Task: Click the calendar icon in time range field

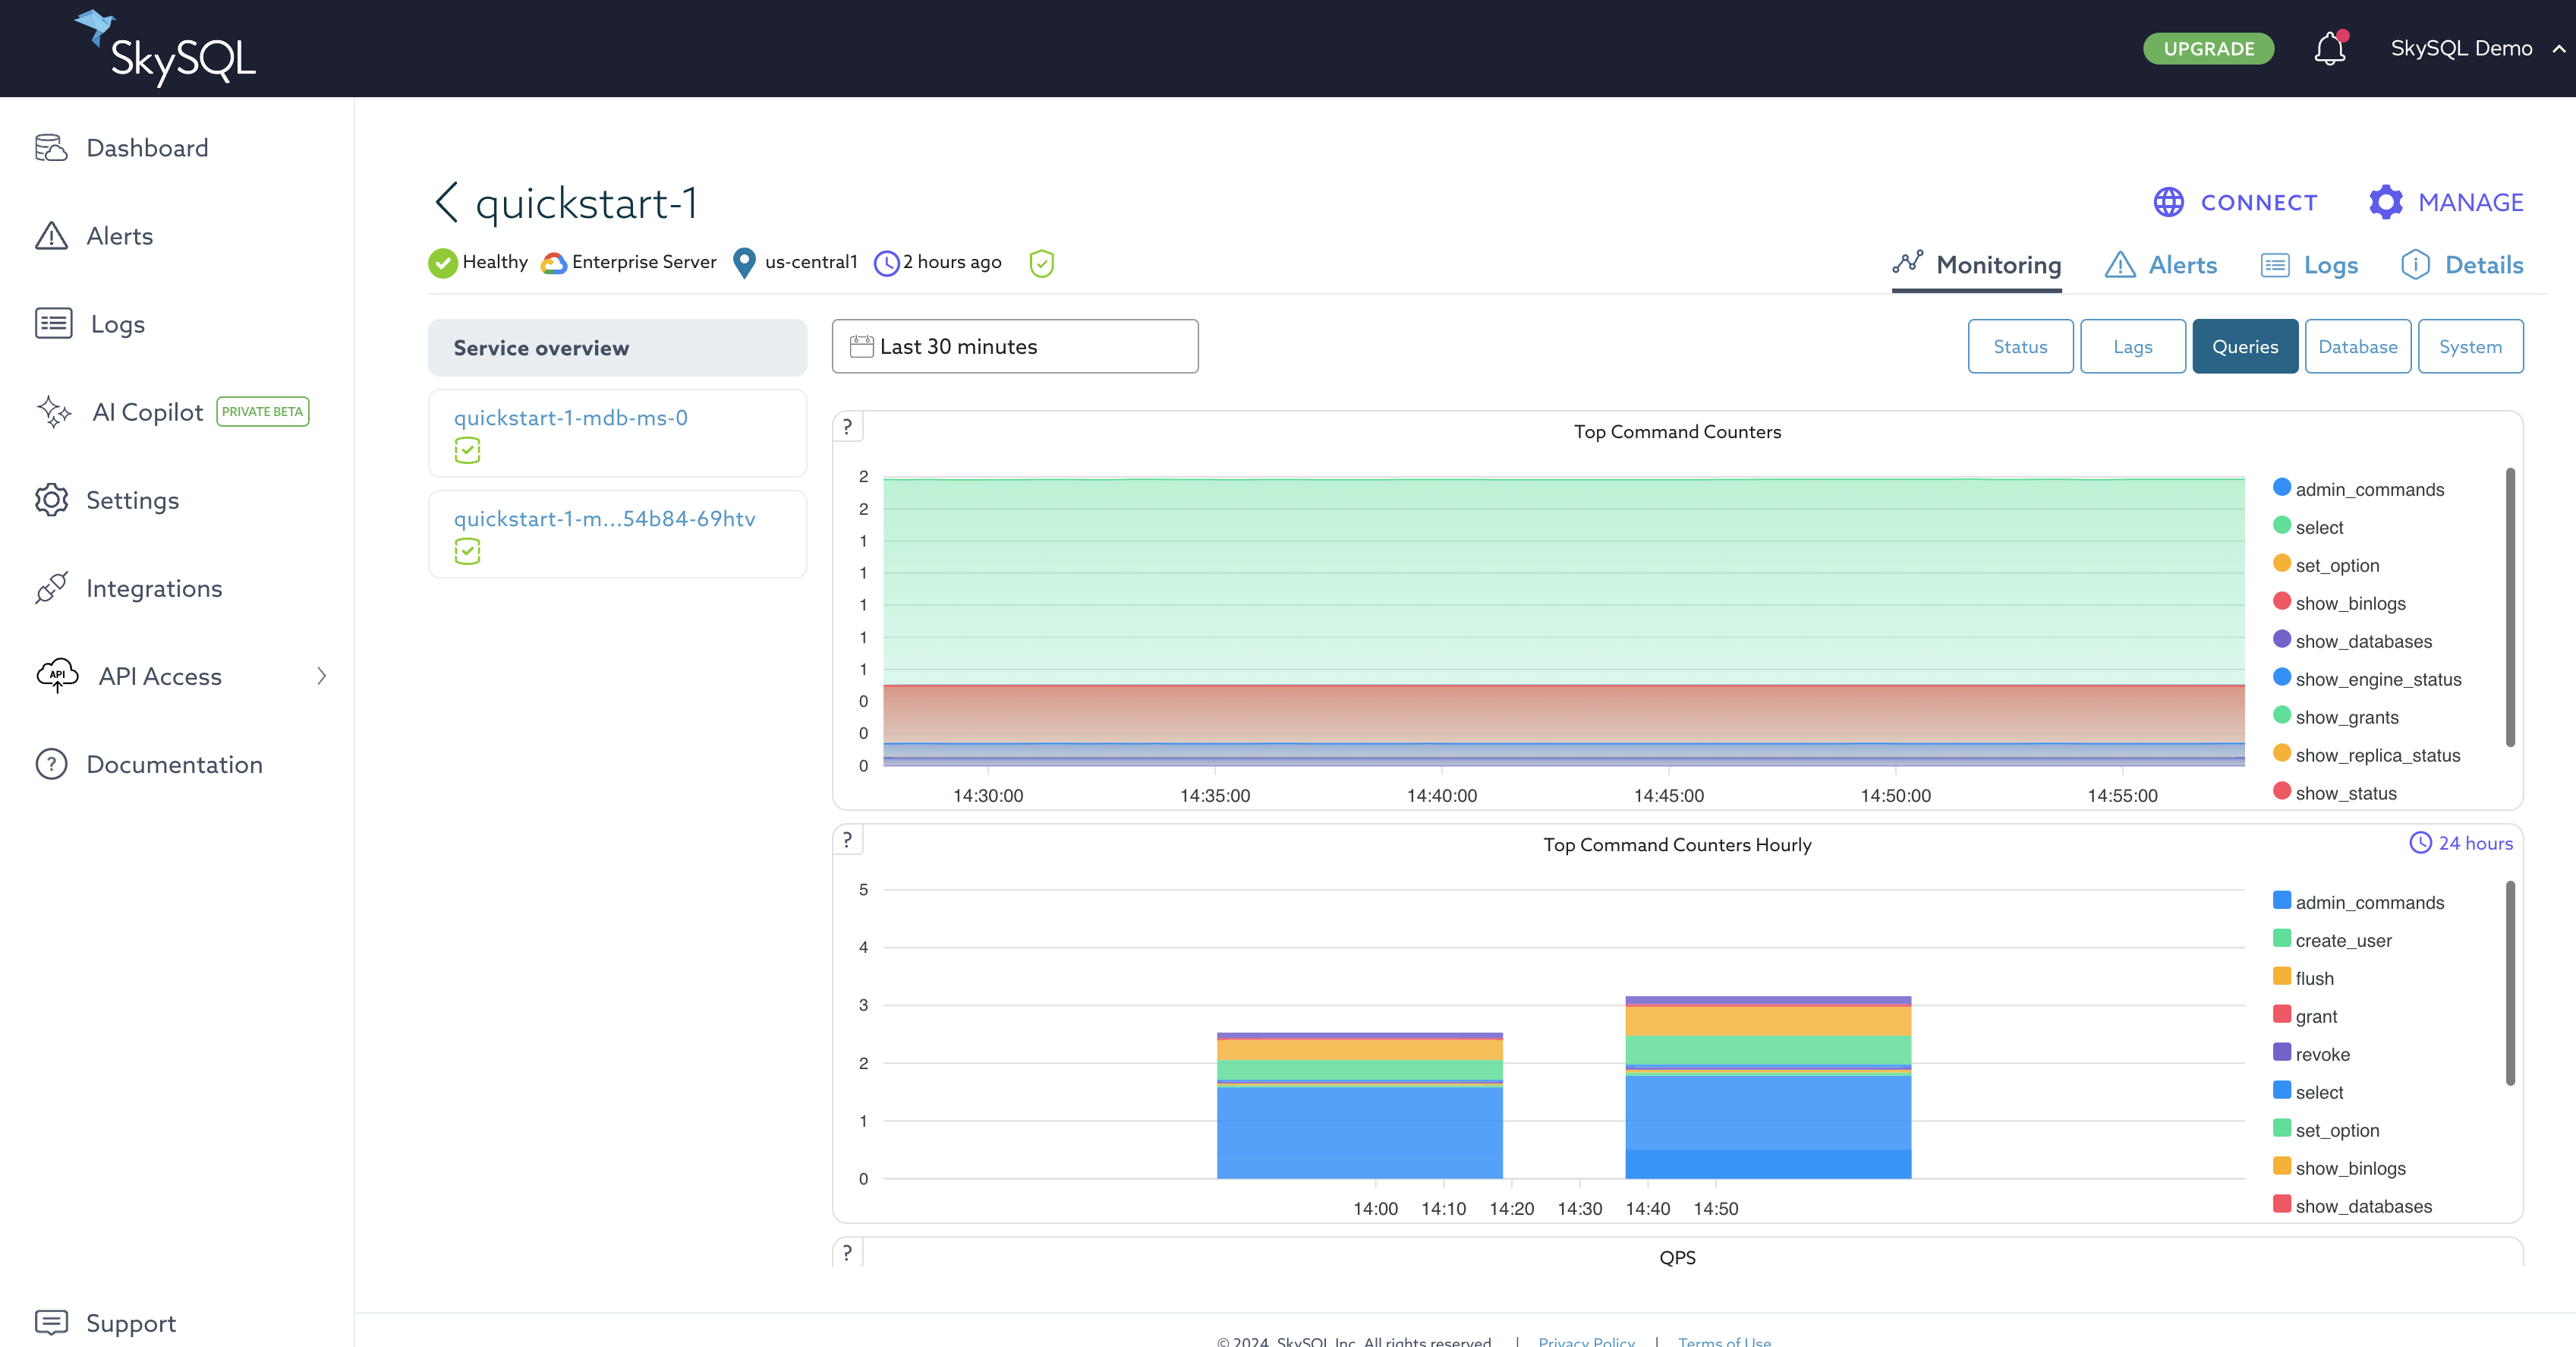Action: [x=861, y=346]
